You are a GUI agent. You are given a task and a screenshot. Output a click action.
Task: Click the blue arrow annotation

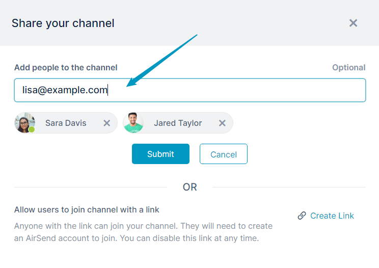click(x=161, y=61)
